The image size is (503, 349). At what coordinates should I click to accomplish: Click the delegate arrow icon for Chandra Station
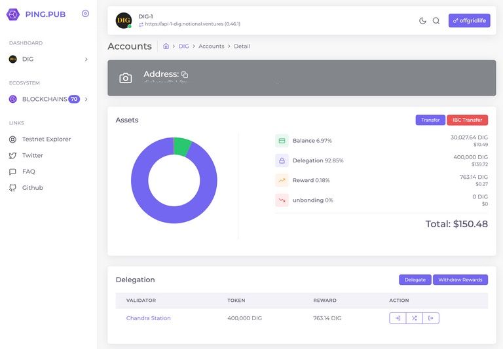point(398,318)
